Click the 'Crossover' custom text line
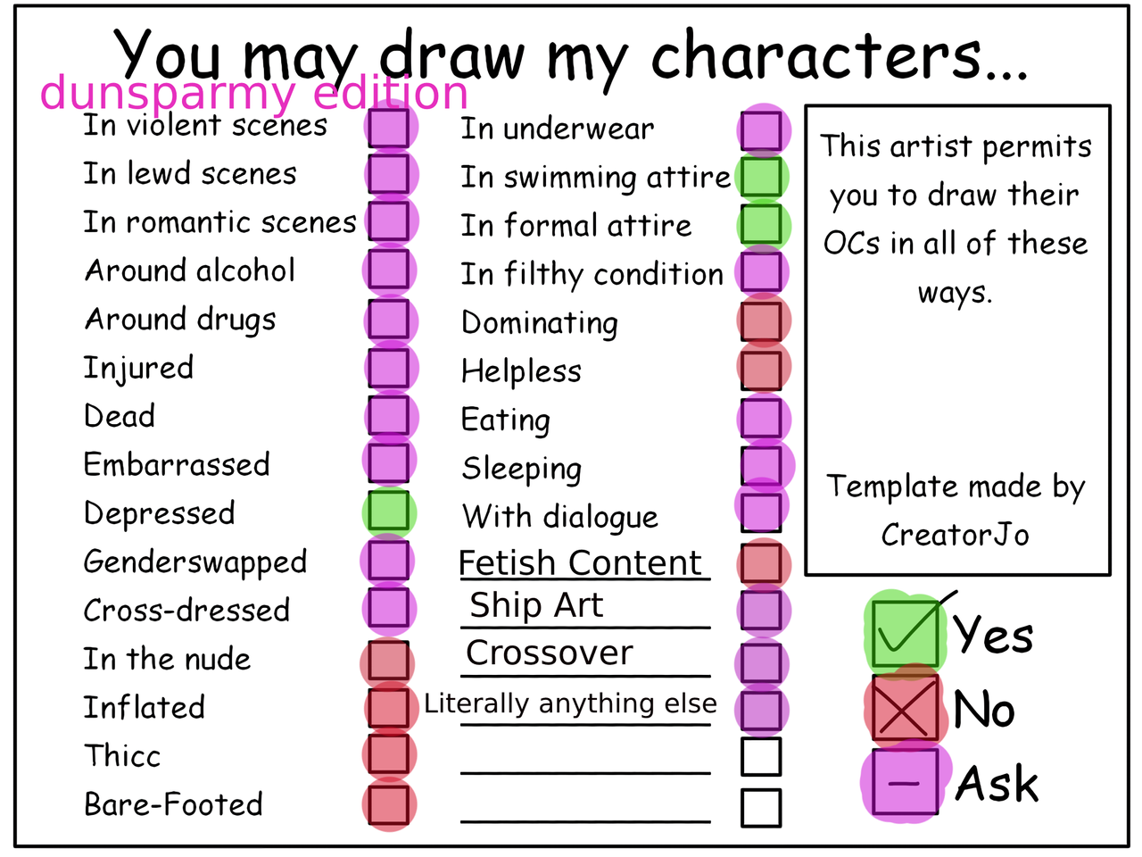 click(585, 654)
